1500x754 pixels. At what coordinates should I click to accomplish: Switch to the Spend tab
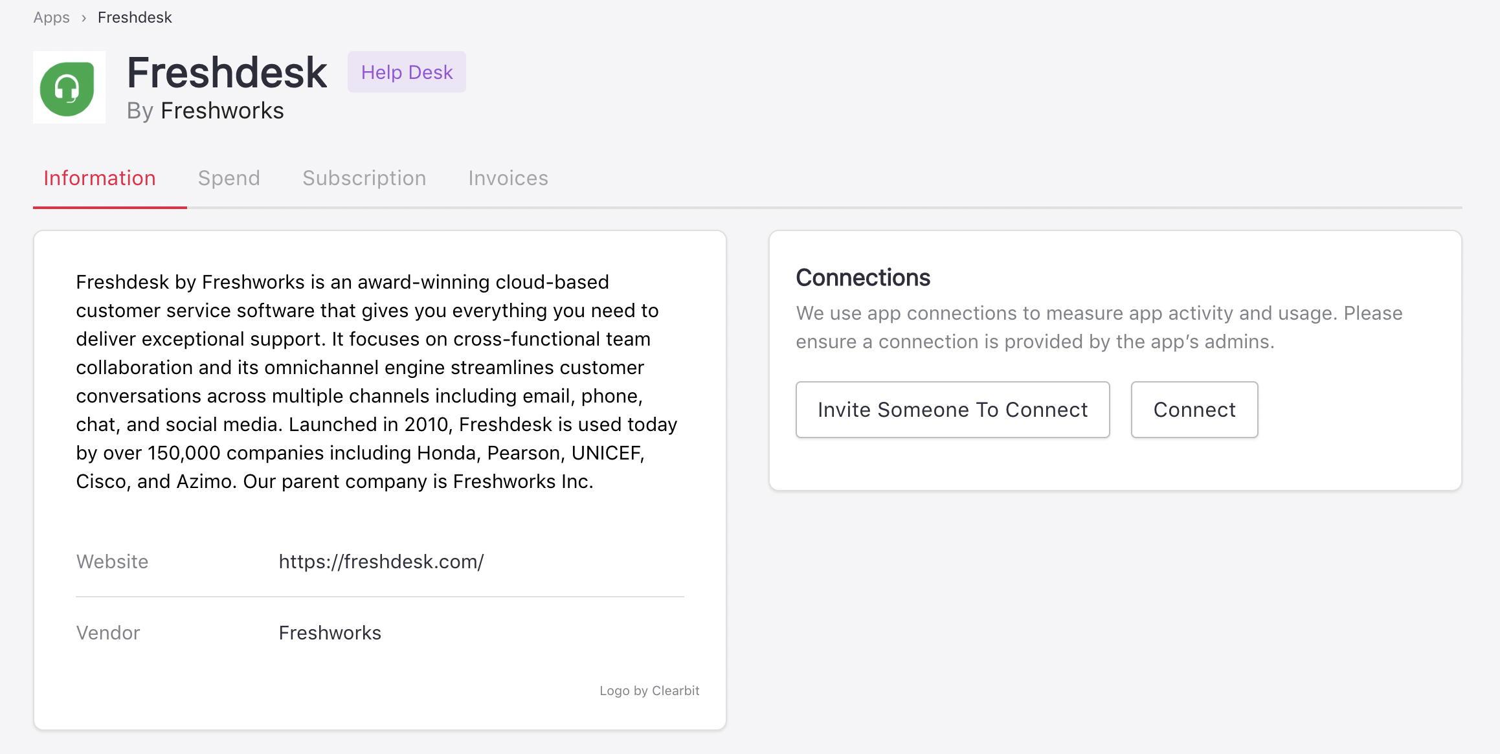[229, 178]
